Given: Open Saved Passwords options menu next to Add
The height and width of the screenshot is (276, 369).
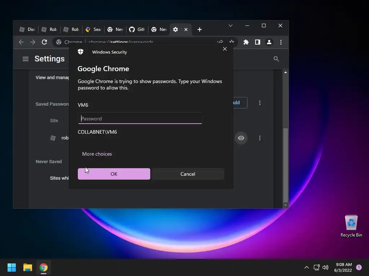Looking at the screenshot, I should click(x=260, y=103).
